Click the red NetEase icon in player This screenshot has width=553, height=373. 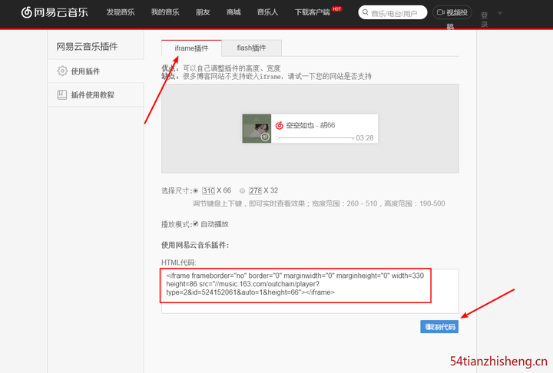(x=280, y=125)
